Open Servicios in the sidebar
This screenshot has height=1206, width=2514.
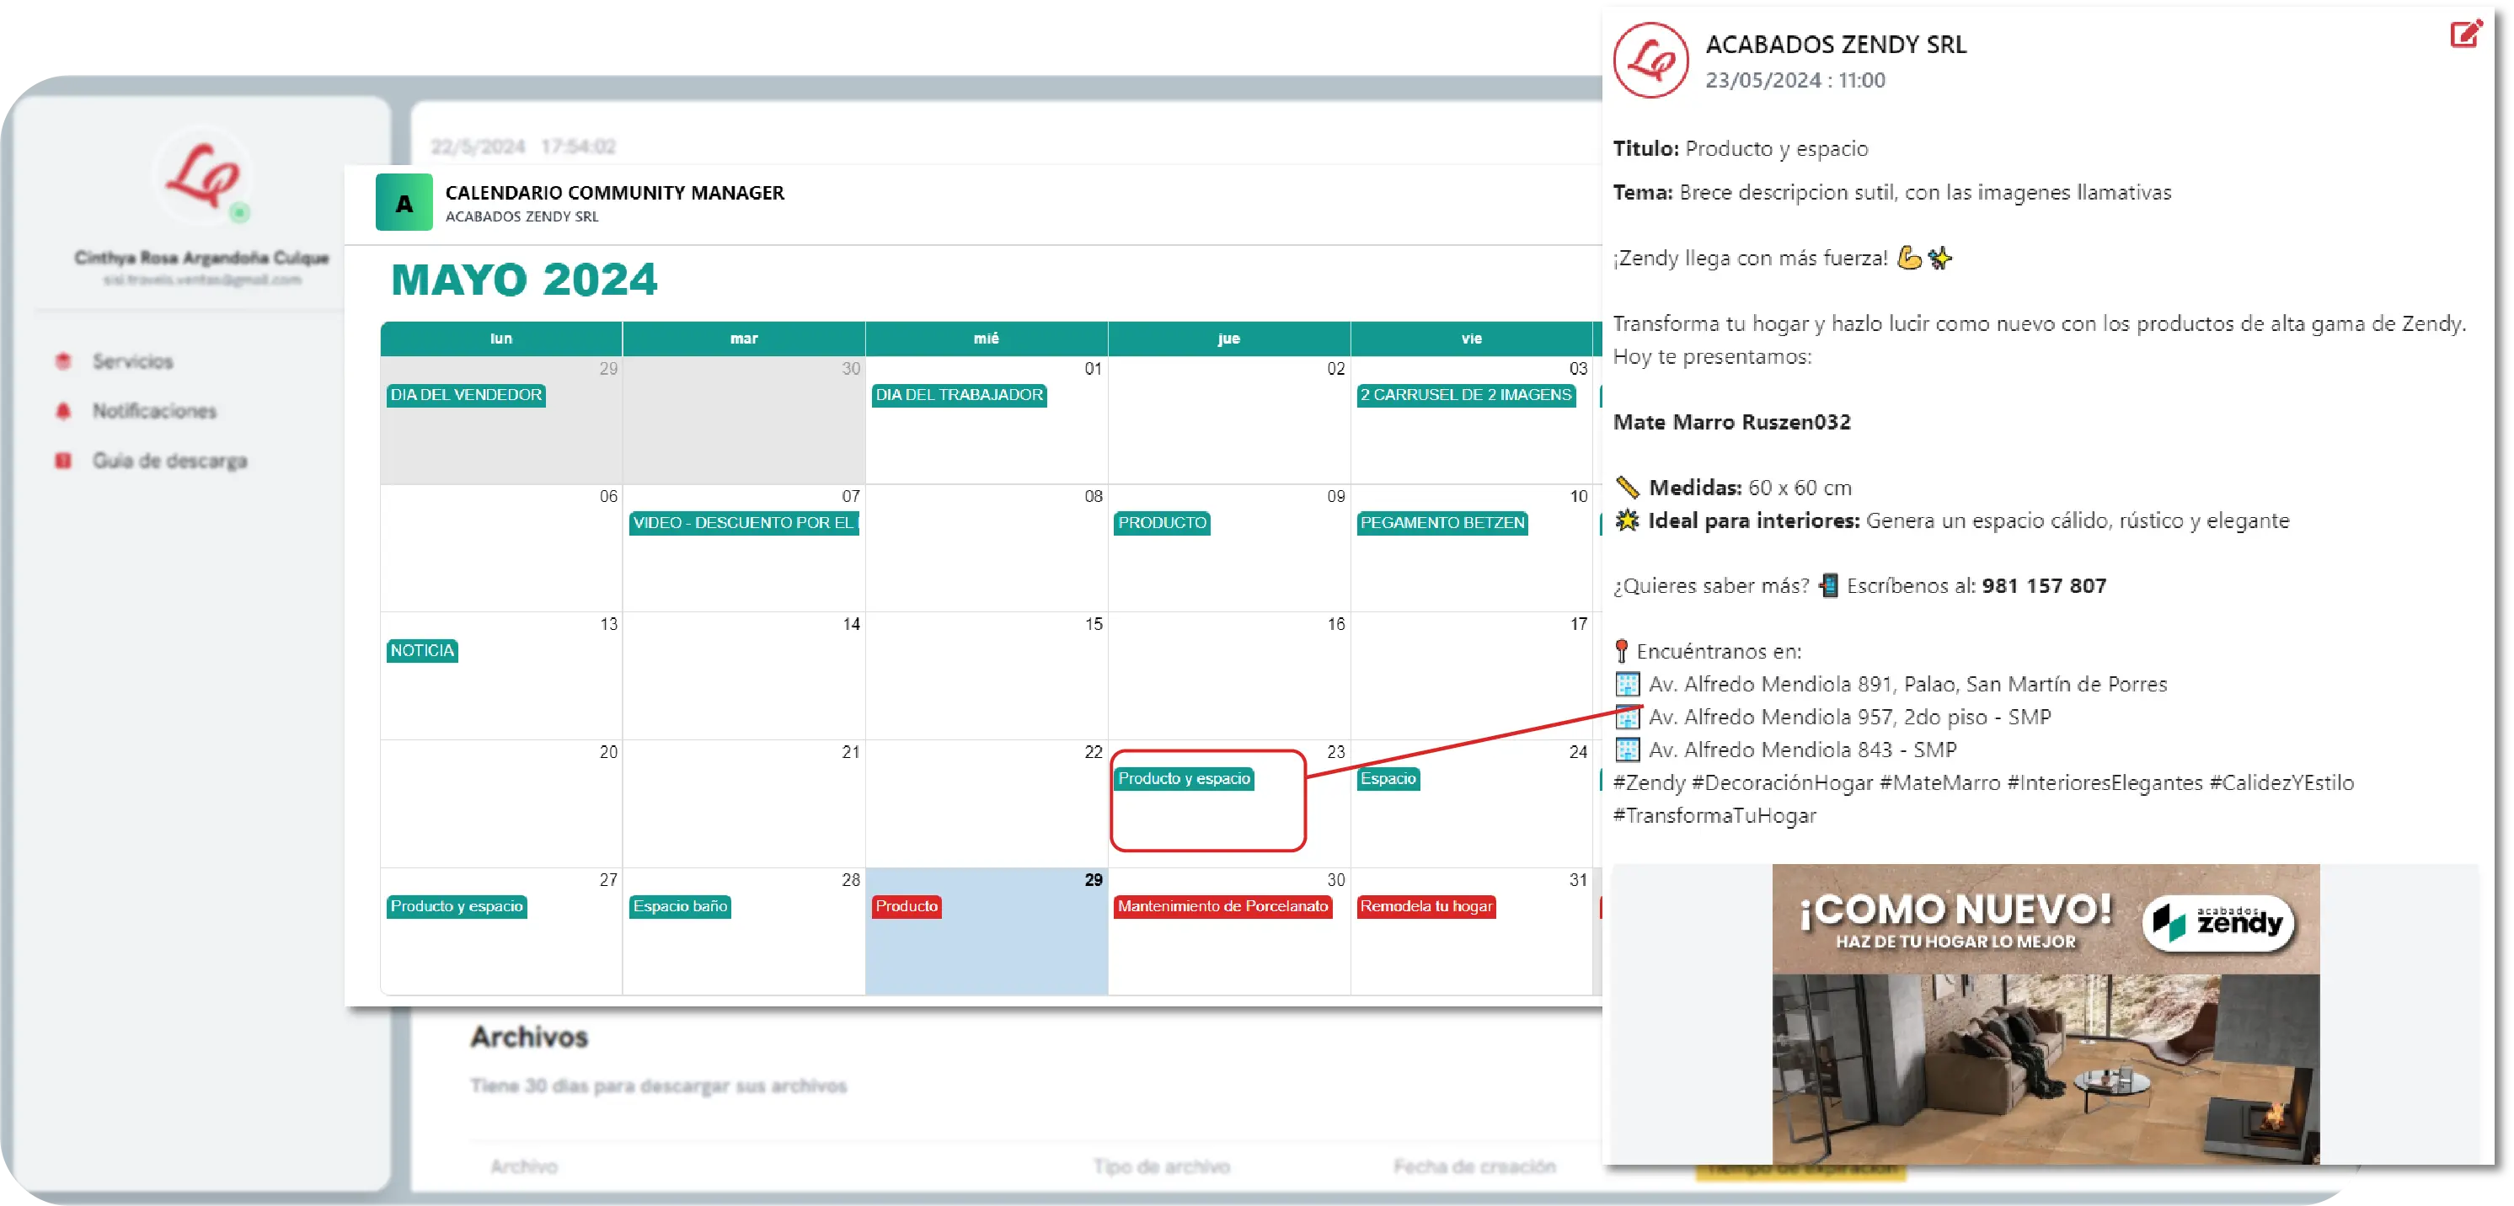point(133,361)
